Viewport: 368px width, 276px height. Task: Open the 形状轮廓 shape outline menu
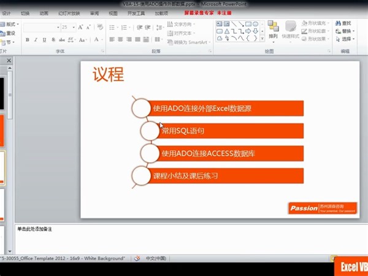point(315,31)
